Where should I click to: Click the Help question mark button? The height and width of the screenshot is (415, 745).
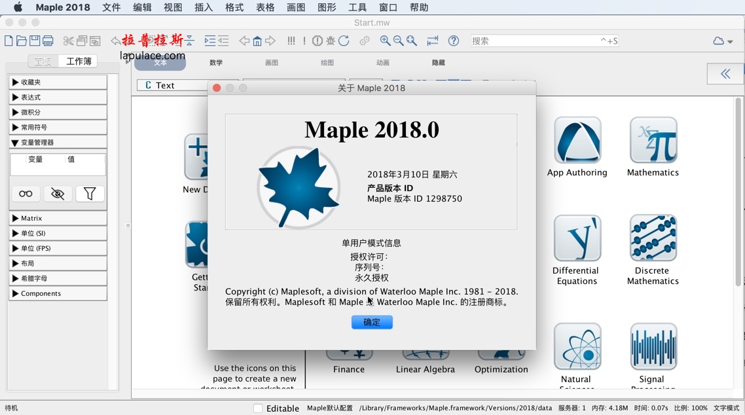point(454,40)
